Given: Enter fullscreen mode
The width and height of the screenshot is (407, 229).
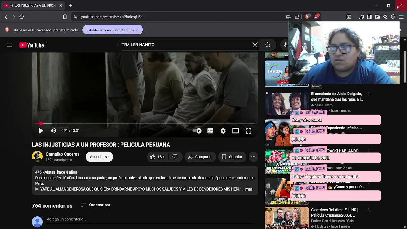Looking at the screenshot, I should click(x=248, y=131).
